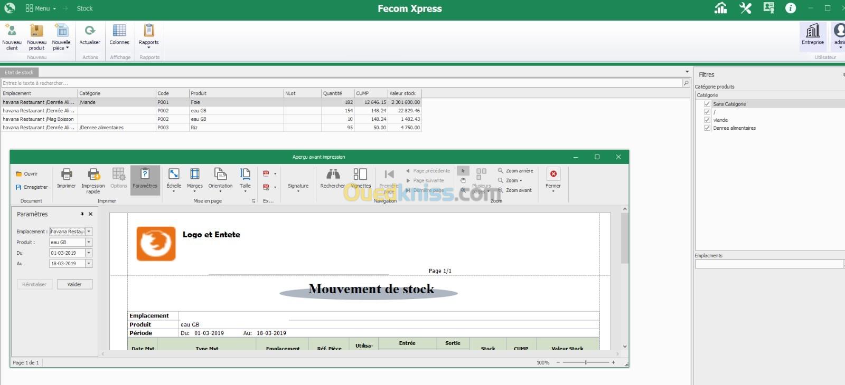
Task: Open the Menu dropdown in title bar
Action: pos(41,8)
